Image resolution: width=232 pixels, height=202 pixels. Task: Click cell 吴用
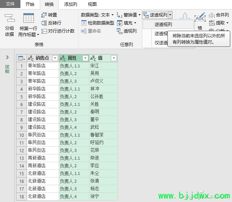pyautogui.click(x=103, y=74)
